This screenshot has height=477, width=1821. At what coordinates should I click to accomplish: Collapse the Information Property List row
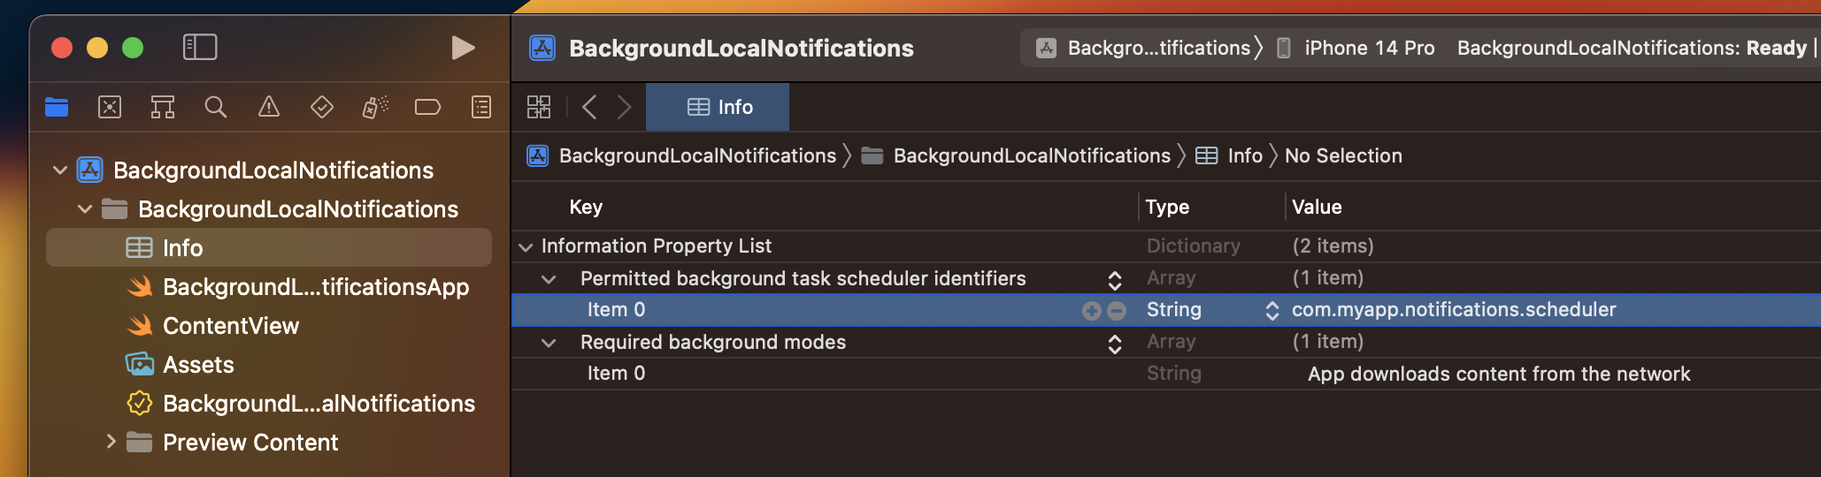tap(526, 246)
